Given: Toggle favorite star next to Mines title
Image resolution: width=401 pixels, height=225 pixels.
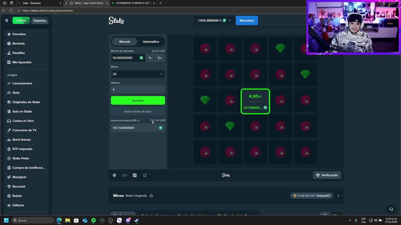Looking at the screenshot, I should click(x=151, y=196).
